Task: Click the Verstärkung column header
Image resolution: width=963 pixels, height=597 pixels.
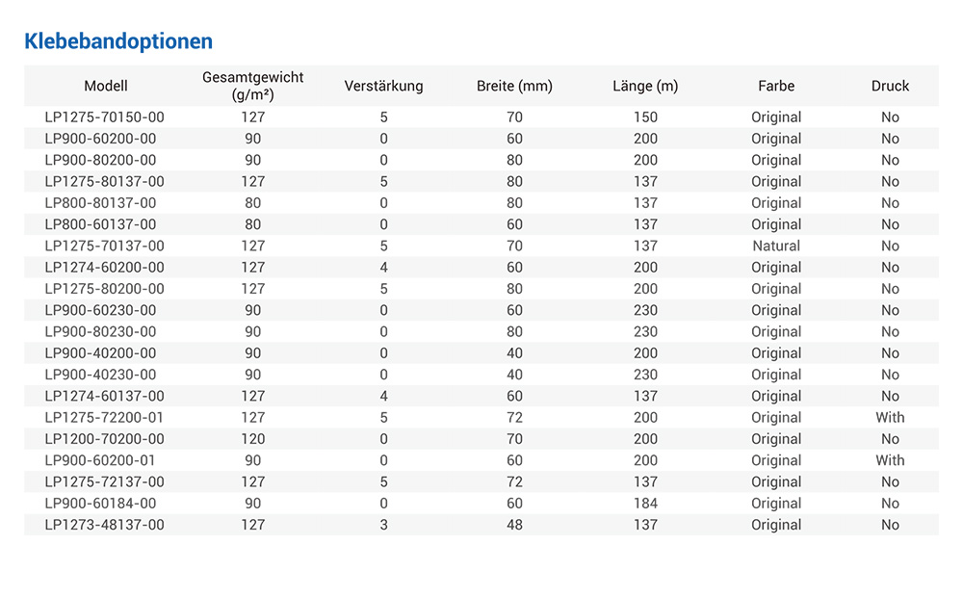Action: click(383, 86)
